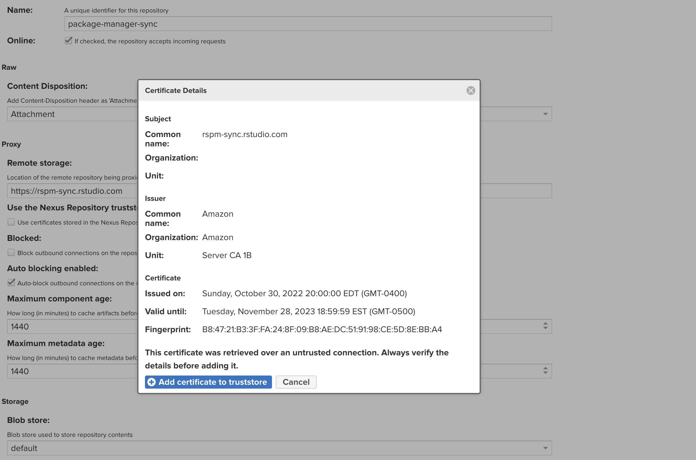Screen dimensions: 696x460
Task: Open the Content Disposition dropdown arrow
Action: click(545, 114)
